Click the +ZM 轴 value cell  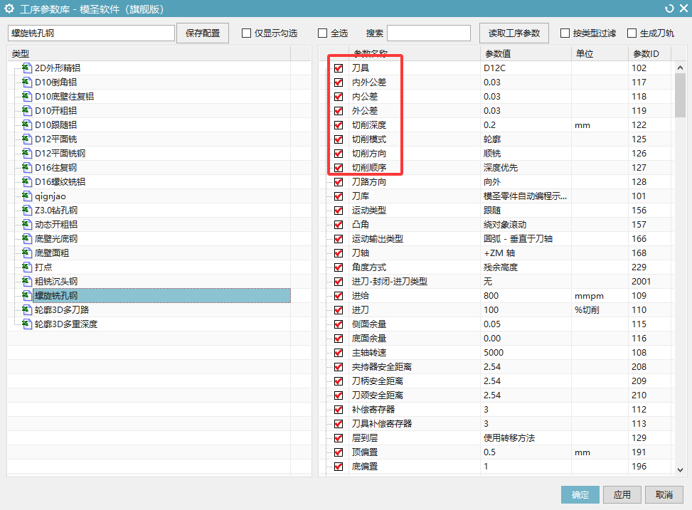coord(526,253)
